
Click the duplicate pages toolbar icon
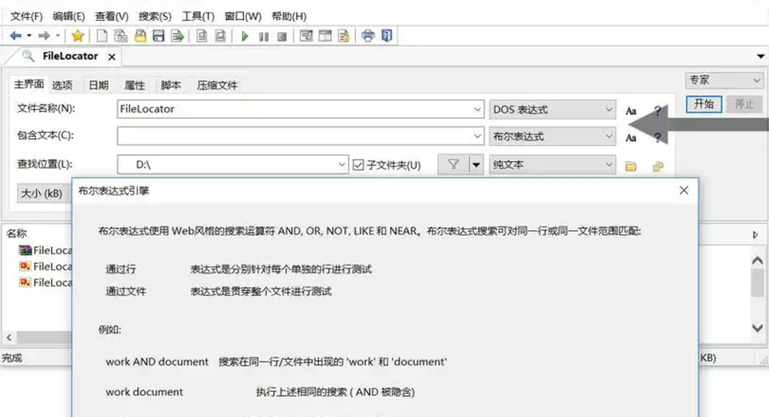pyautogui.click(x=121, y=36)
